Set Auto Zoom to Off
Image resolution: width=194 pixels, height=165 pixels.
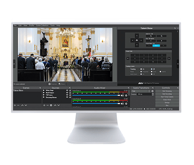click(x=151, y=74)
